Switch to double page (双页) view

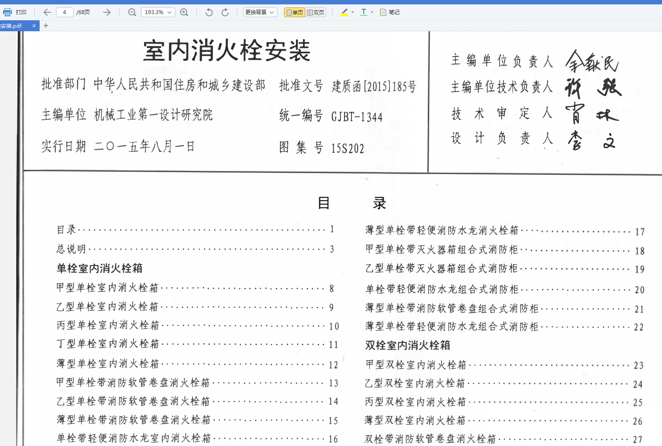(x=316, y=12)
